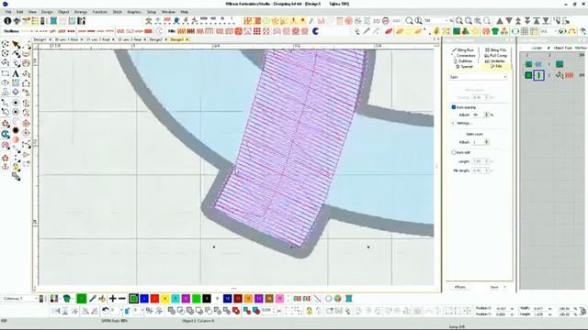The width and height of the screenshot is (588, 330).
Task: Select the Underlay tab
Action: [495, 60]
